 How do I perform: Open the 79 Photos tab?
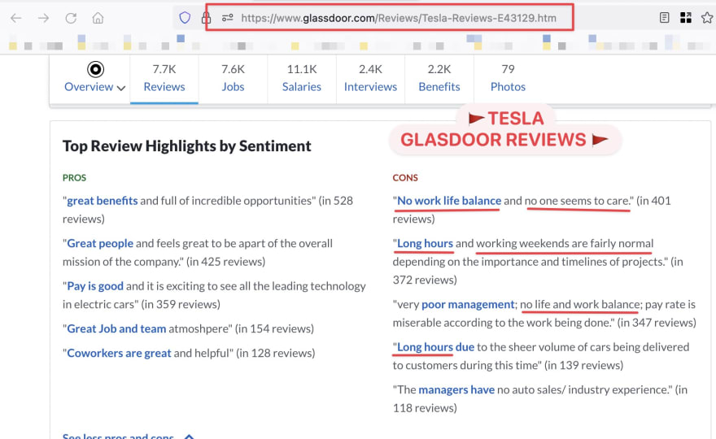coord(508,78)
